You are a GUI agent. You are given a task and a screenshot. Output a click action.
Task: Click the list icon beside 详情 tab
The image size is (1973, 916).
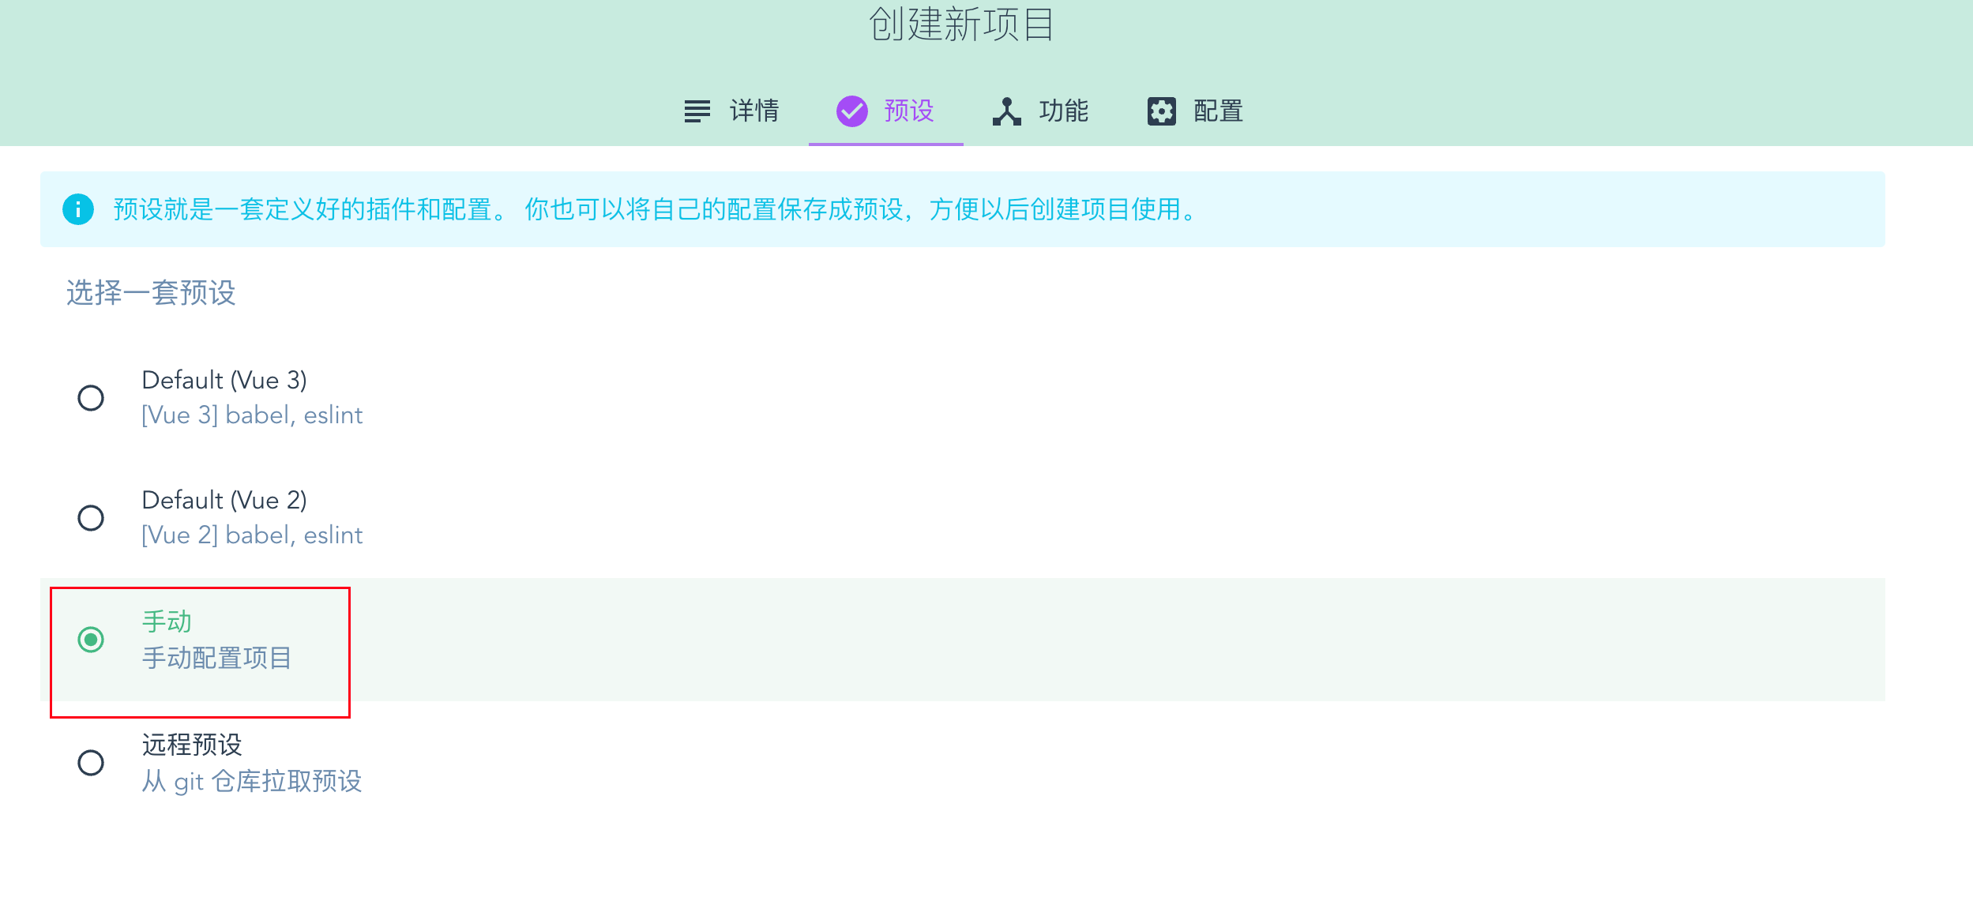(698, 111)
